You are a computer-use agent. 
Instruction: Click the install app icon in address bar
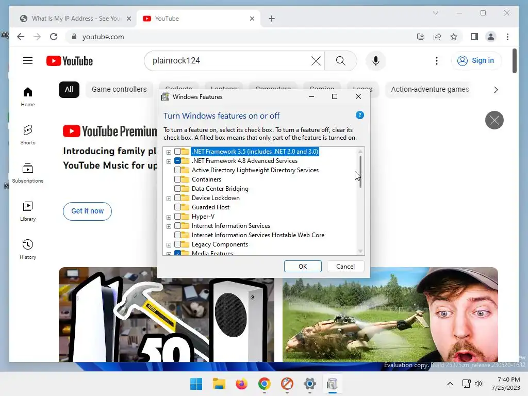[x=421, y=37]
